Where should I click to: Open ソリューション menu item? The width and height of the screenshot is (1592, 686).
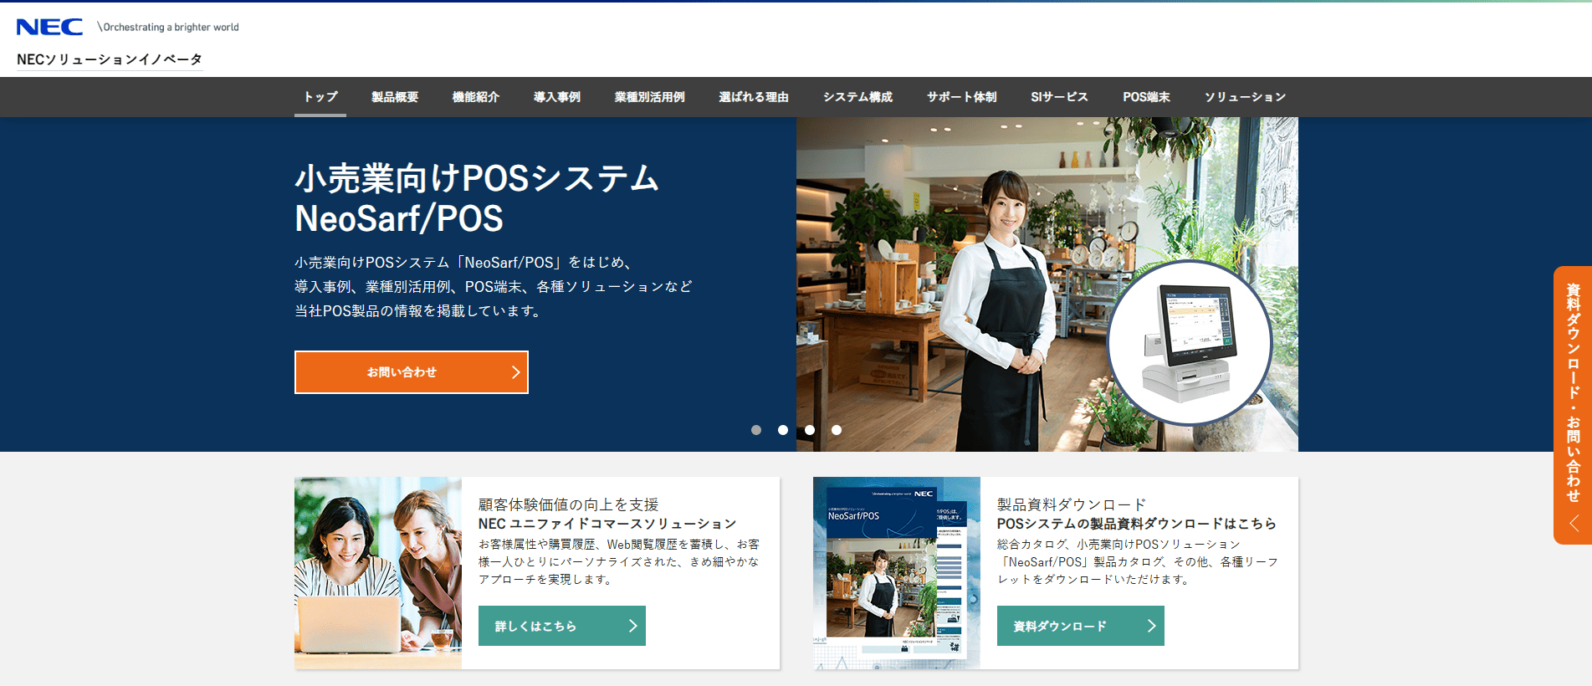[1245, 97]
